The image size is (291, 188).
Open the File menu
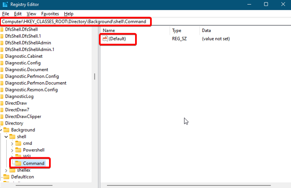tap(5, 14)
